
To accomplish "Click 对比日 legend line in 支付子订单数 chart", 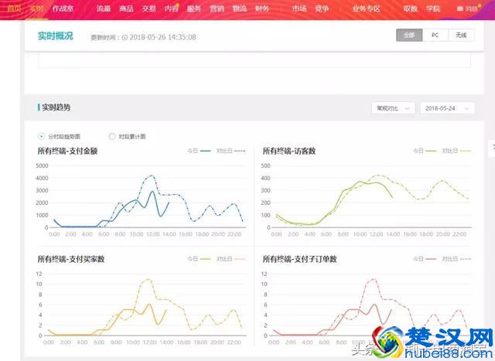I will coord(464,258).
